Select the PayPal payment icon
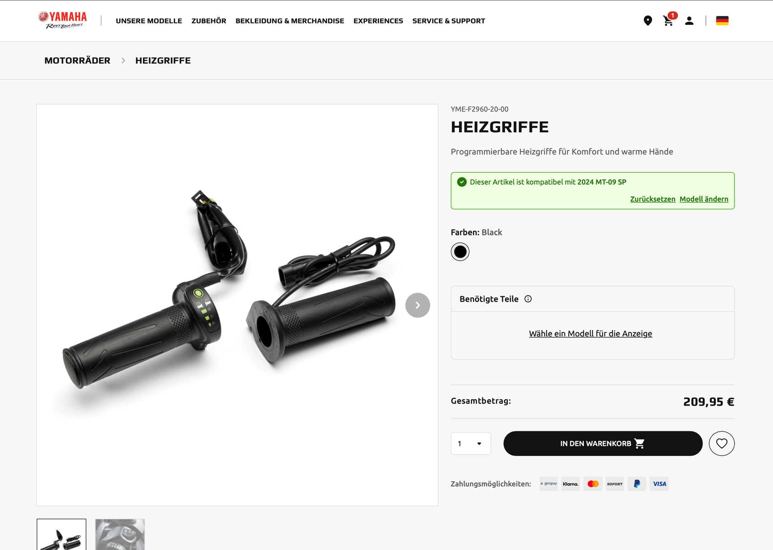 tap(637, 484)
